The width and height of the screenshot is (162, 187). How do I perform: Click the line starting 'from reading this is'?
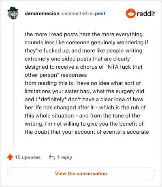click(x=83, y=83)
